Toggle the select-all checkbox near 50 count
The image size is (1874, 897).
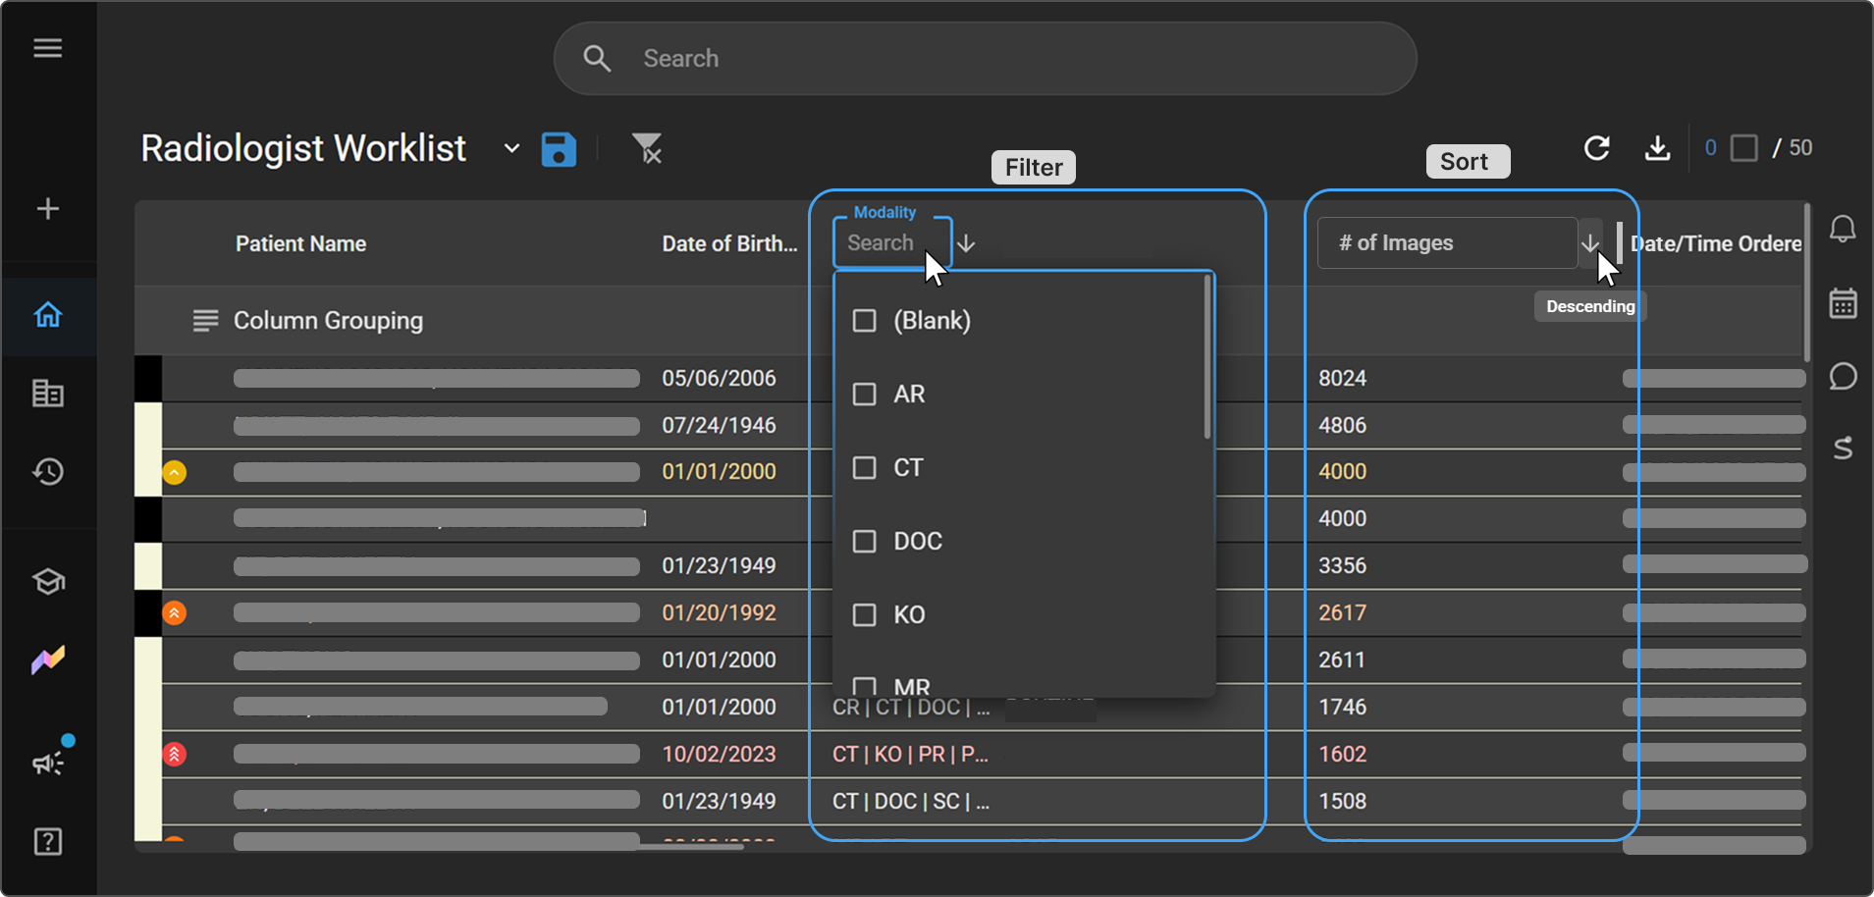point(1743,148)
